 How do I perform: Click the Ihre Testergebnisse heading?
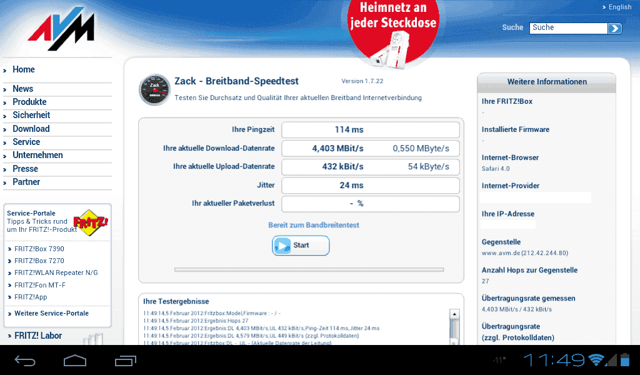[x=176, y=301]
